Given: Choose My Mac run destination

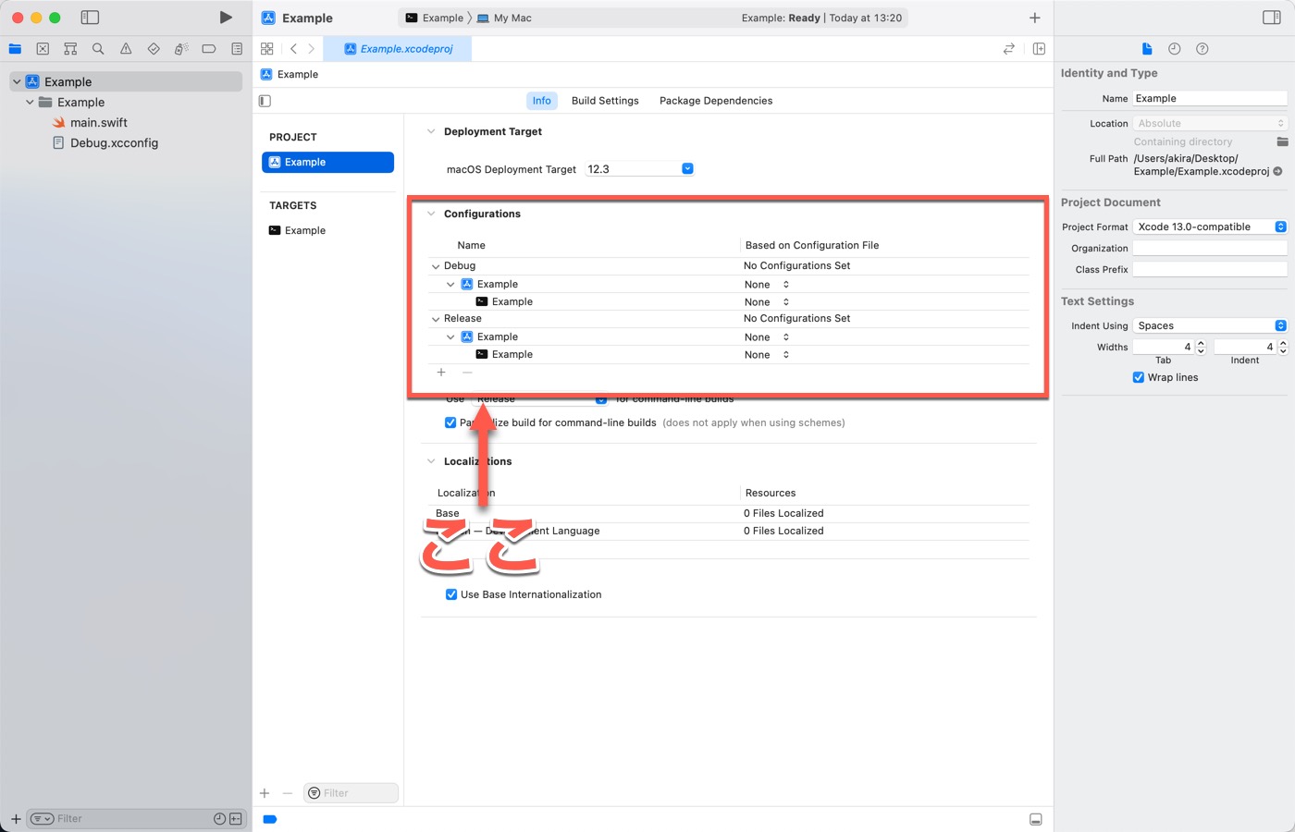Looking at the screenshot, I should pos(504,18).
